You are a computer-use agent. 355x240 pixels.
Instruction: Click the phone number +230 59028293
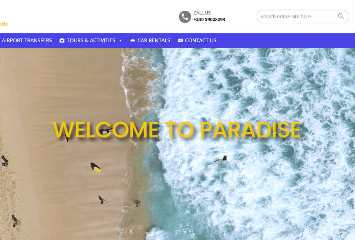pyautogui.click(x=209, y=20)
